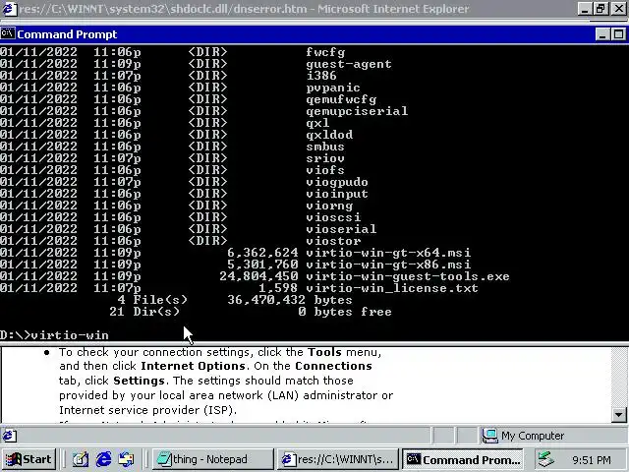Click the smbus directory entry
Viewport: 629px width, 472px height.
325,147
